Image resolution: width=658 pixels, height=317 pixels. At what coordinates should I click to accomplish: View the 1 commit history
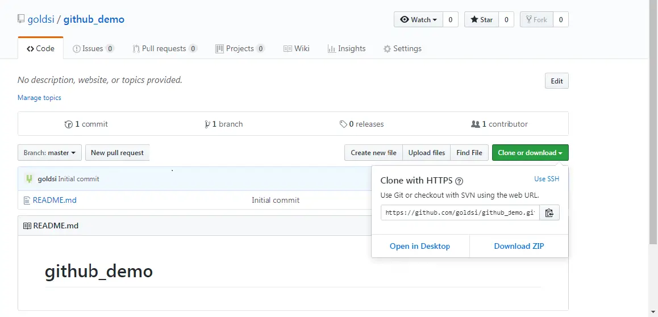click(86, 124)
